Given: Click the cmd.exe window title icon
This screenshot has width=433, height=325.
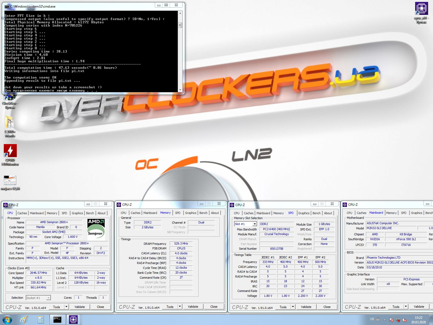Looking at the screenshot, I should pos(7,6).
